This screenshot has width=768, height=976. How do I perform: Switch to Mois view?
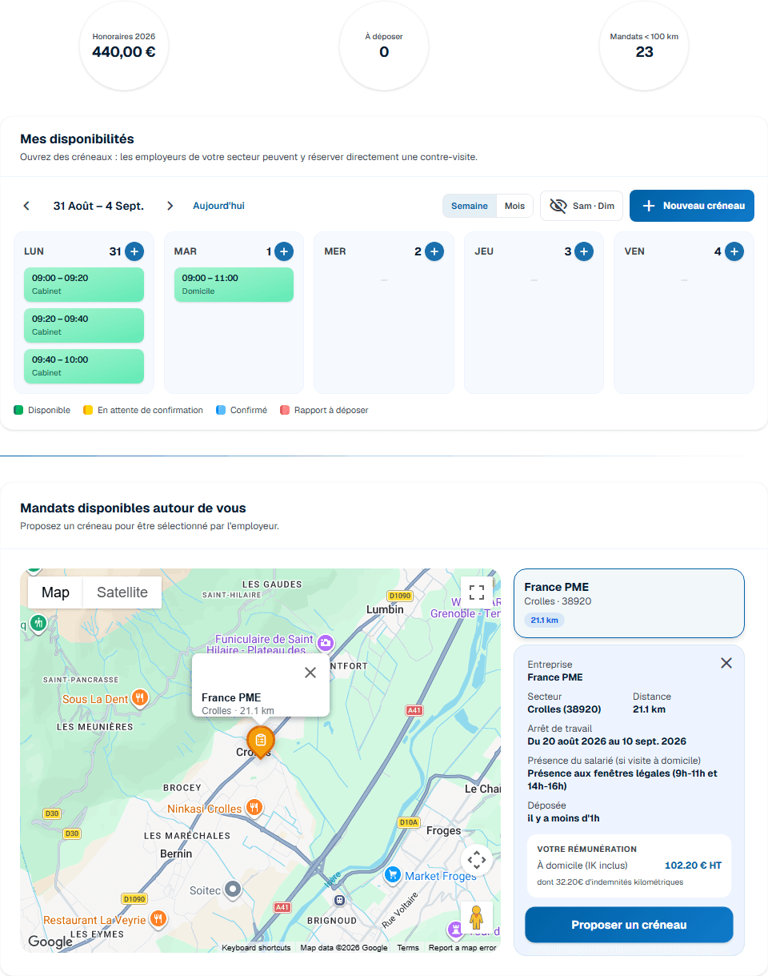coord(514,206)
